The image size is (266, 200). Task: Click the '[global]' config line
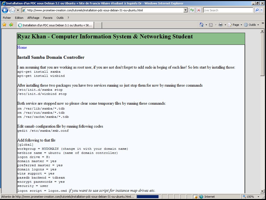pos(26,145)
